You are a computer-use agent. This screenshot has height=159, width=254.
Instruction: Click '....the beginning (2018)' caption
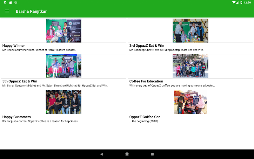click(144, 121)
